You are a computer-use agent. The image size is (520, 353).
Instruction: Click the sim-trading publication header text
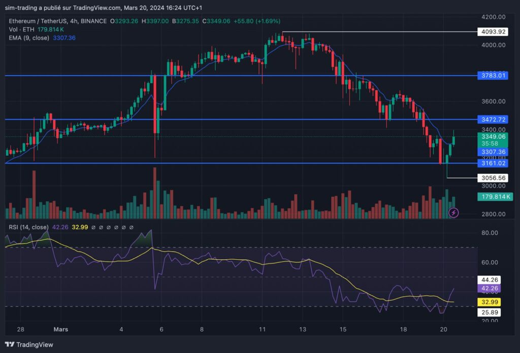pyautogui.click(x=103, y=8)
